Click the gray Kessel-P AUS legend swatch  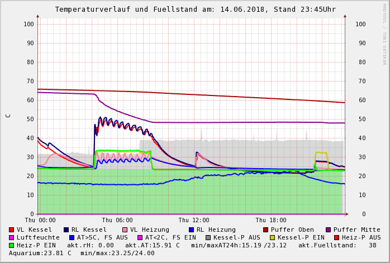tap(208, 237)
